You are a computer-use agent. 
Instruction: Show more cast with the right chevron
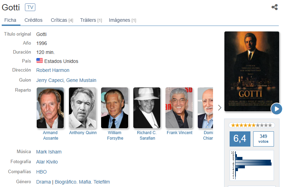pyautogui.click(x=220, y=108)
